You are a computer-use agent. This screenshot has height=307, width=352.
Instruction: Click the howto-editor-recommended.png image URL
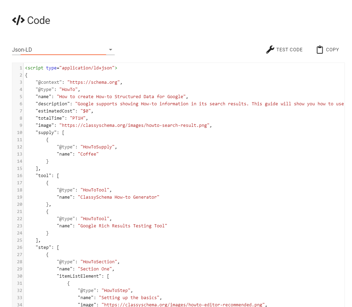point(183,305)
